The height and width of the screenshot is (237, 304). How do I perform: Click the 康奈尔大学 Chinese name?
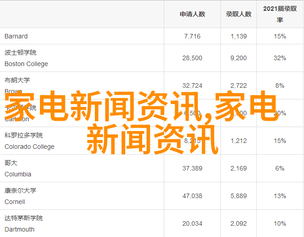coord(20,190)
